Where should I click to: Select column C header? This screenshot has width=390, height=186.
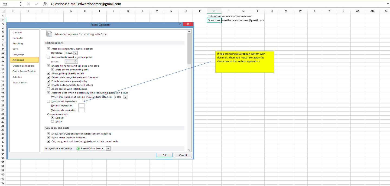coord(13,11)
